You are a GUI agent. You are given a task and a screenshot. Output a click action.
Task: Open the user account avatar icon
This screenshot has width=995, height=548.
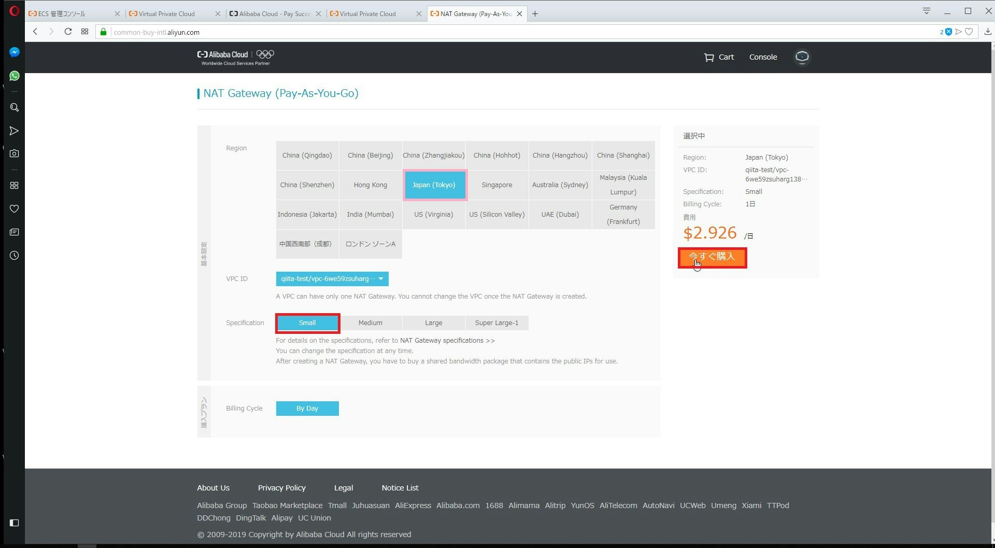point(802,57)
